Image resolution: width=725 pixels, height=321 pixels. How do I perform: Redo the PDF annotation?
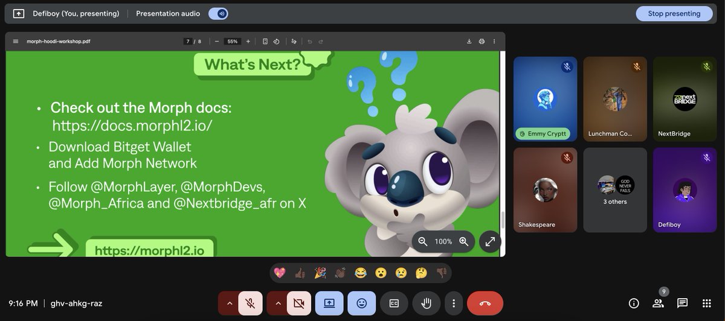(x=321, y=42)
